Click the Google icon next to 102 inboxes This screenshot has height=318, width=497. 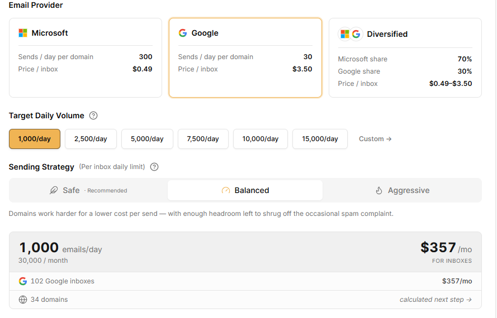pyautogui.click(x=23, y=281)
